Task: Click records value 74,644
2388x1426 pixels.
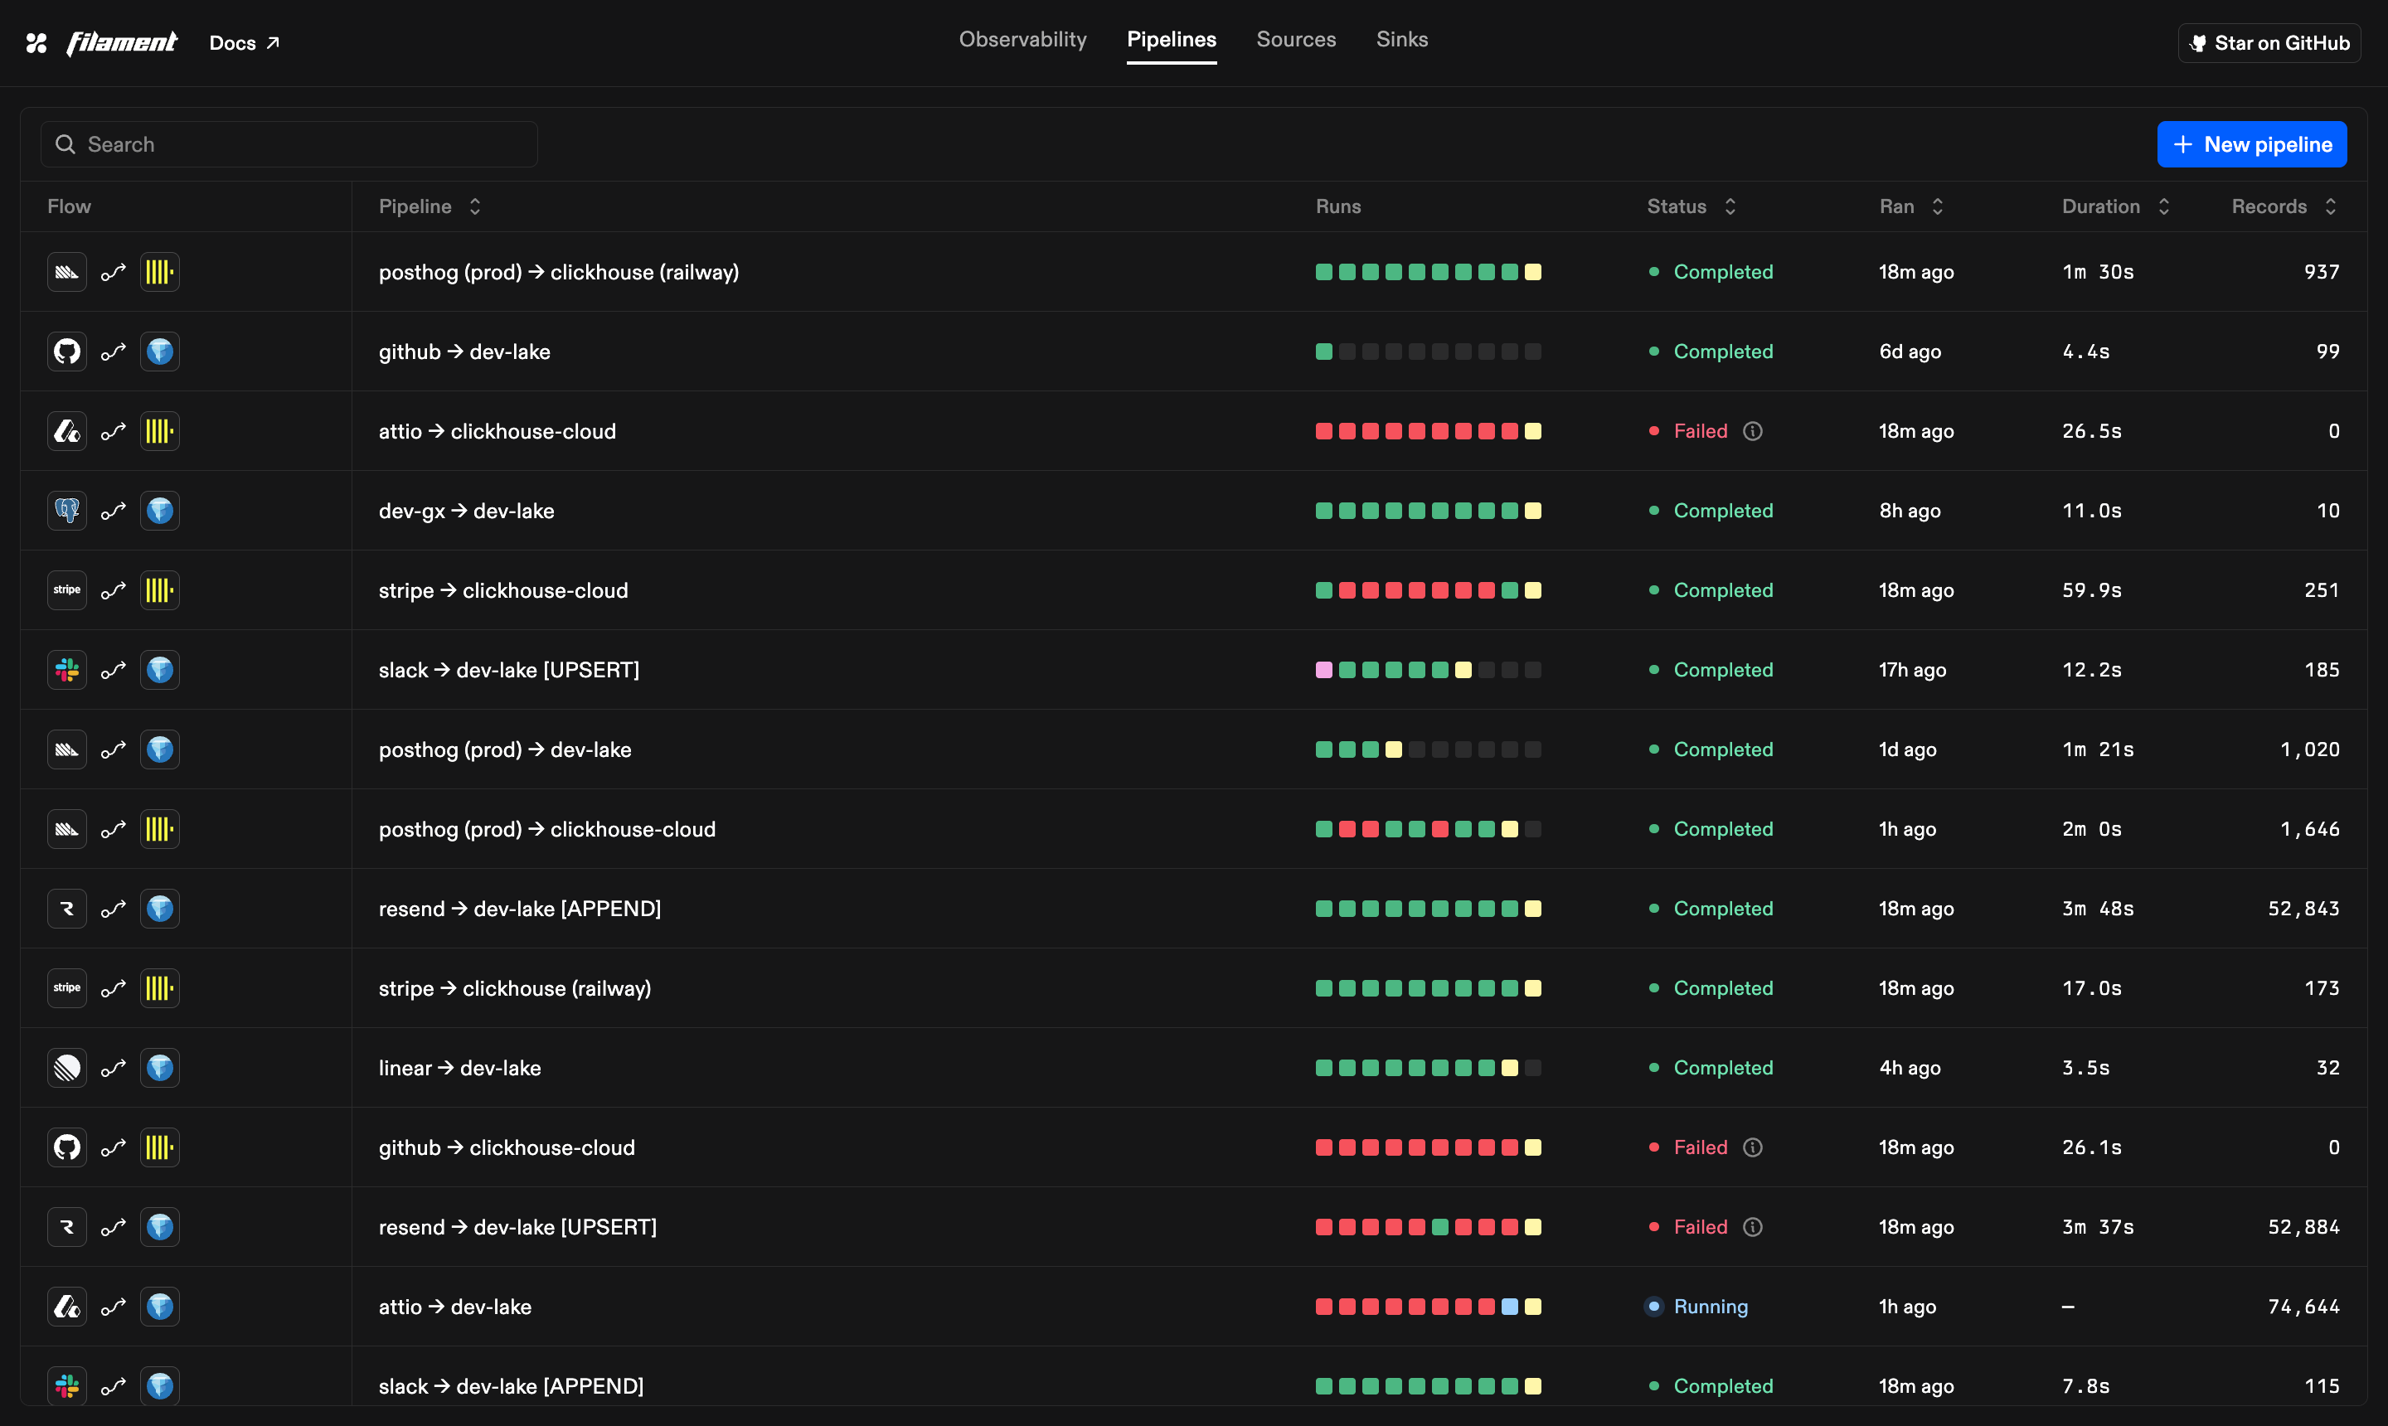Action: pyautogui.click(x=2303, y=1307)
